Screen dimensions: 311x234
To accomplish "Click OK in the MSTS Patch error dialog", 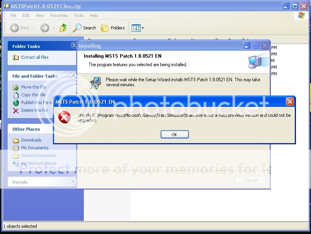I will pos(175,135).
